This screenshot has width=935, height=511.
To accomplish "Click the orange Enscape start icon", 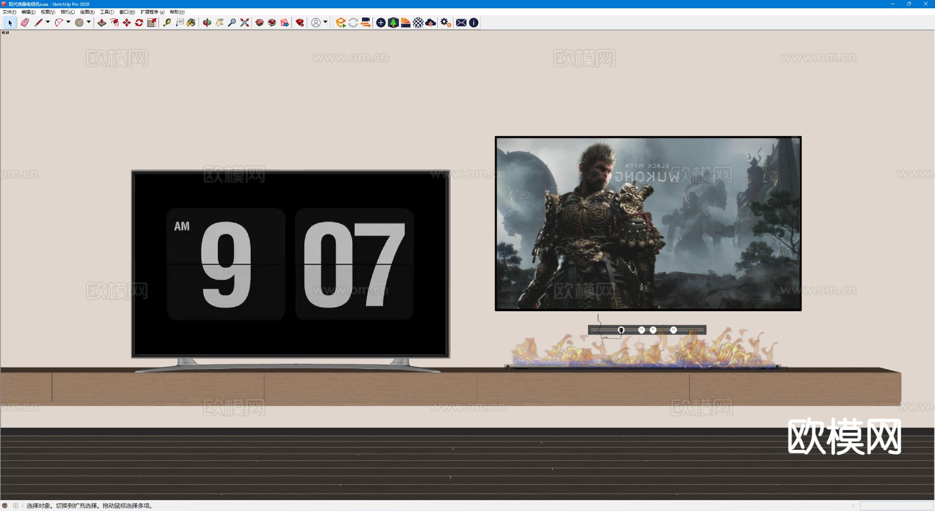I will coord(341,23).
